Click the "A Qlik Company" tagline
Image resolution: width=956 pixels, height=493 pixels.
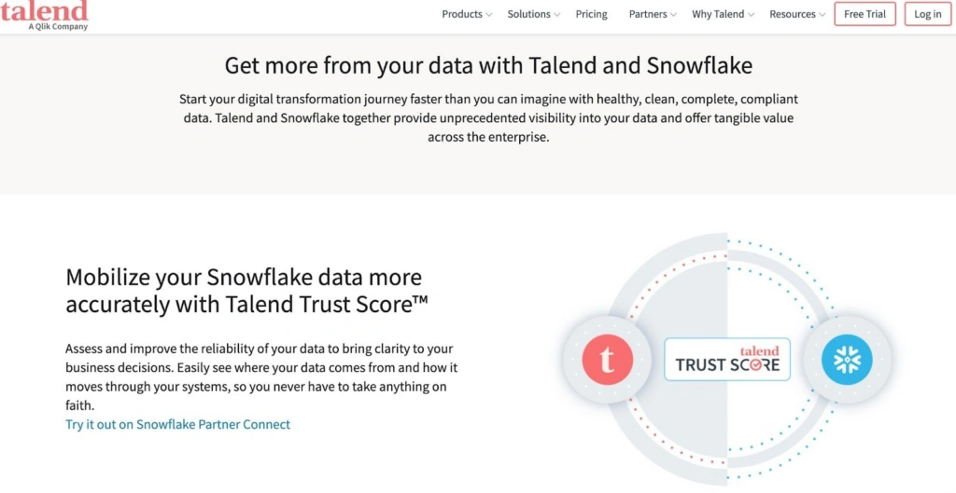[x=58, y=27]
